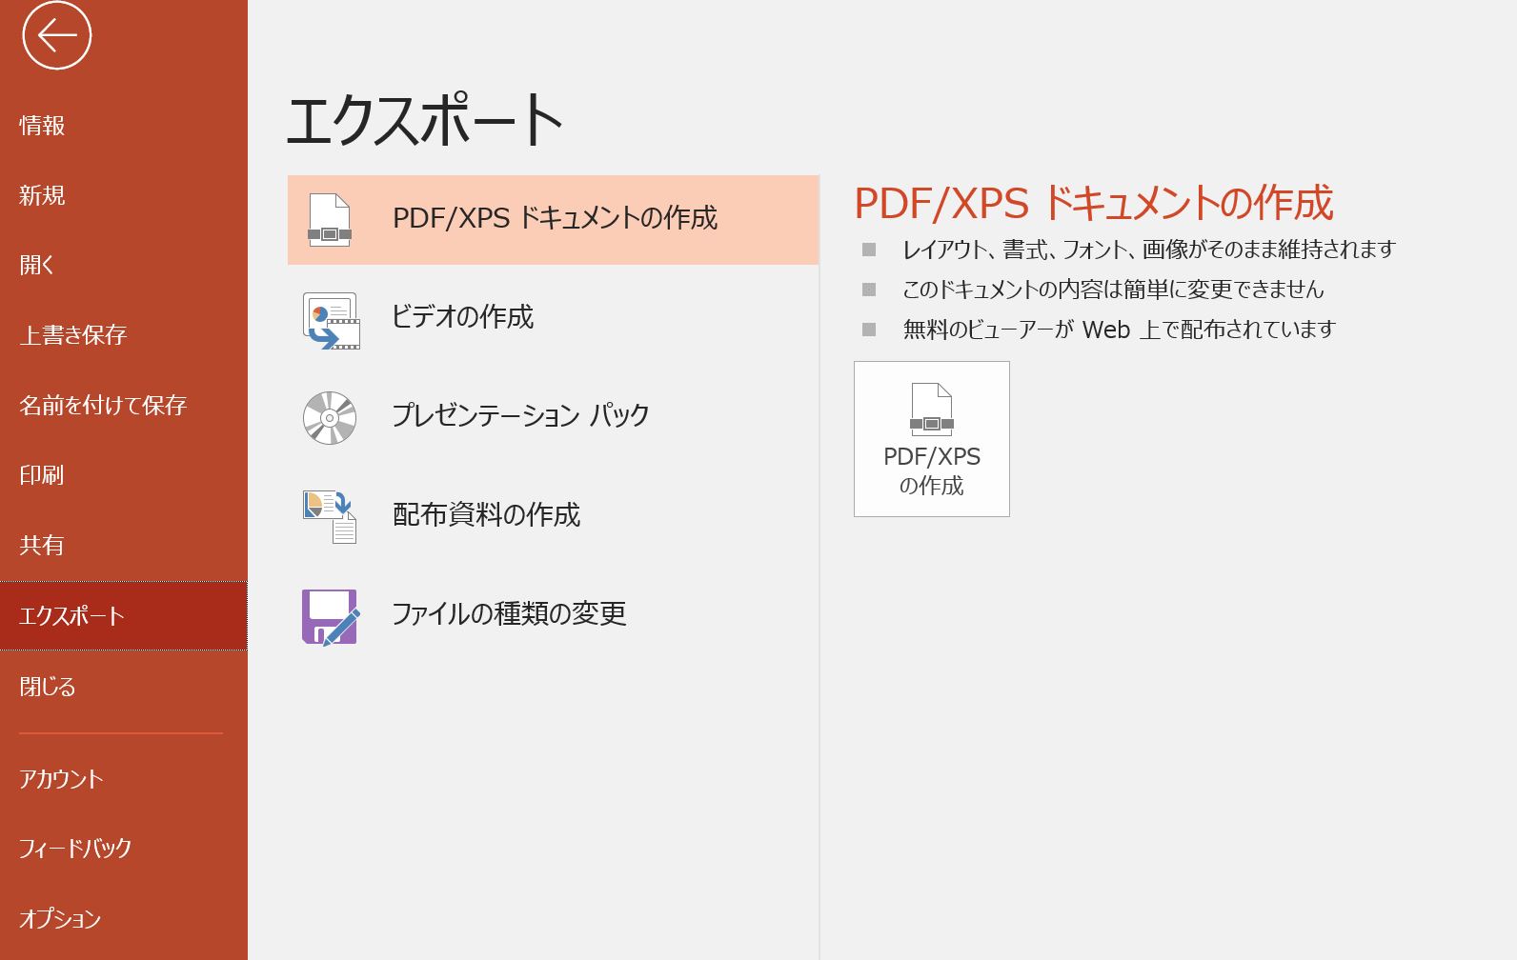The width and height of the screenshot is (1517, 960).
Task: Click the large エクスポート page title
Action: (x=425, y=120)
